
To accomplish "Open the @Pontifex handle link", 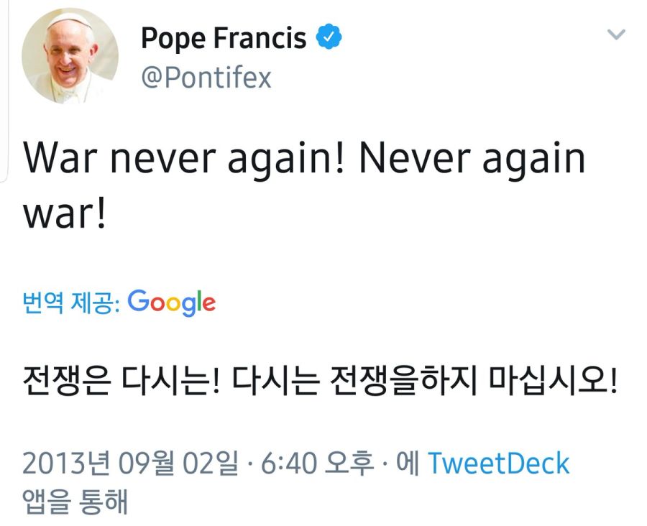I will 206,76.
